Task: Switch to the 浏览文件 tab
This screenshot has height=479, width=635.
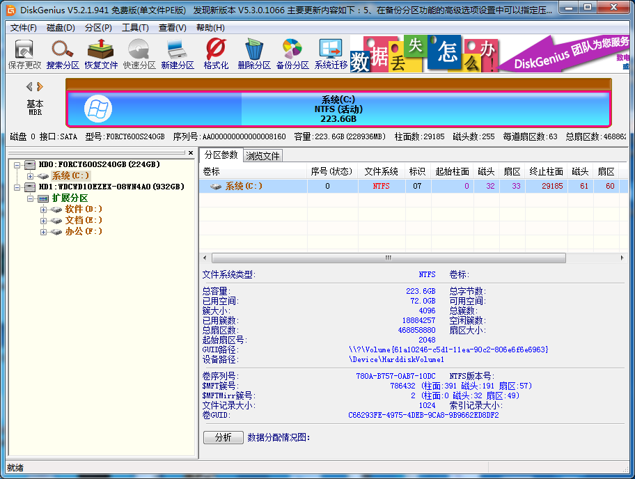Action: 263,156
